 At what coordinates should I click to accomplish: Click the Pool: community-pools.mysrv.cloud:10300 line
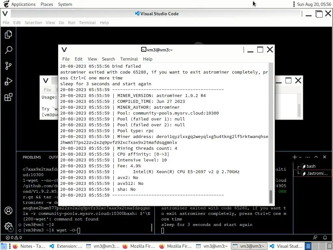tap(139, 113)
